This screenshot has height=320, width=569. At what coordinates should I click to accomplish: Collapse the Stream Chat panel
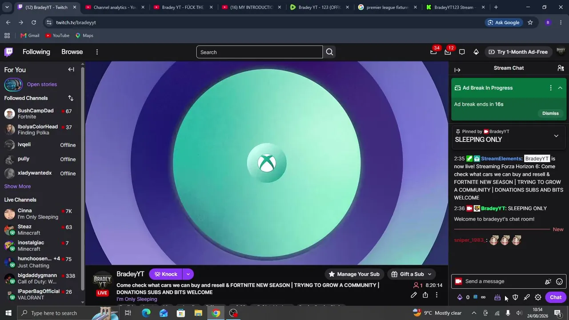coord(457,70)
